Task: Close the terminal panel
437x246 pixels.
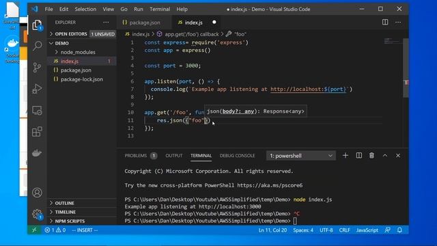Action: tap(398, 155)
